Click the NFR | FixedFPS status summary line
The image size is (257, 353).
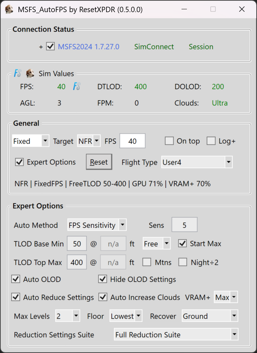coord(112,184)
